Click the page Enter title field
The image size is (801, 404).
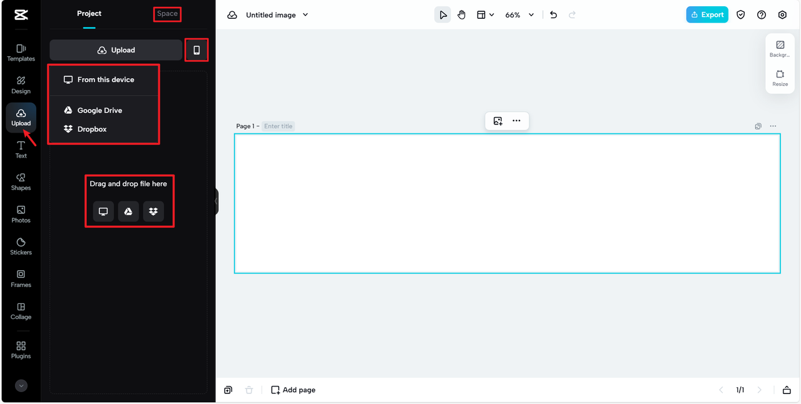[x=278, y=126]
